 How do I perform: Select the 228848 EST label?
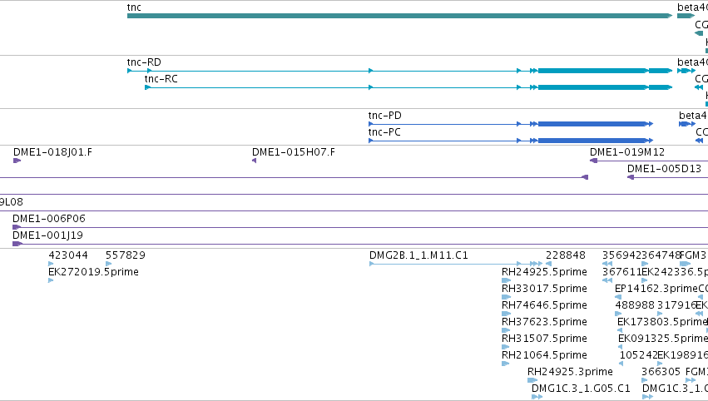tap(565, 255)
